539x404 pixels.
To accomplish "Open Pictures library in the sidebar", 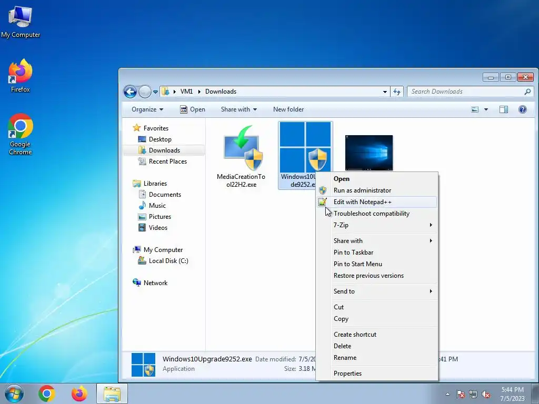I will [x=160, y=216].
